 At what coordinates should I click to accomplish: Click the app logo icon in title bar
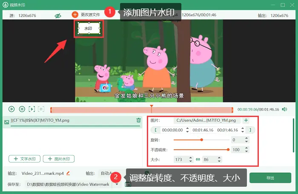5,5
